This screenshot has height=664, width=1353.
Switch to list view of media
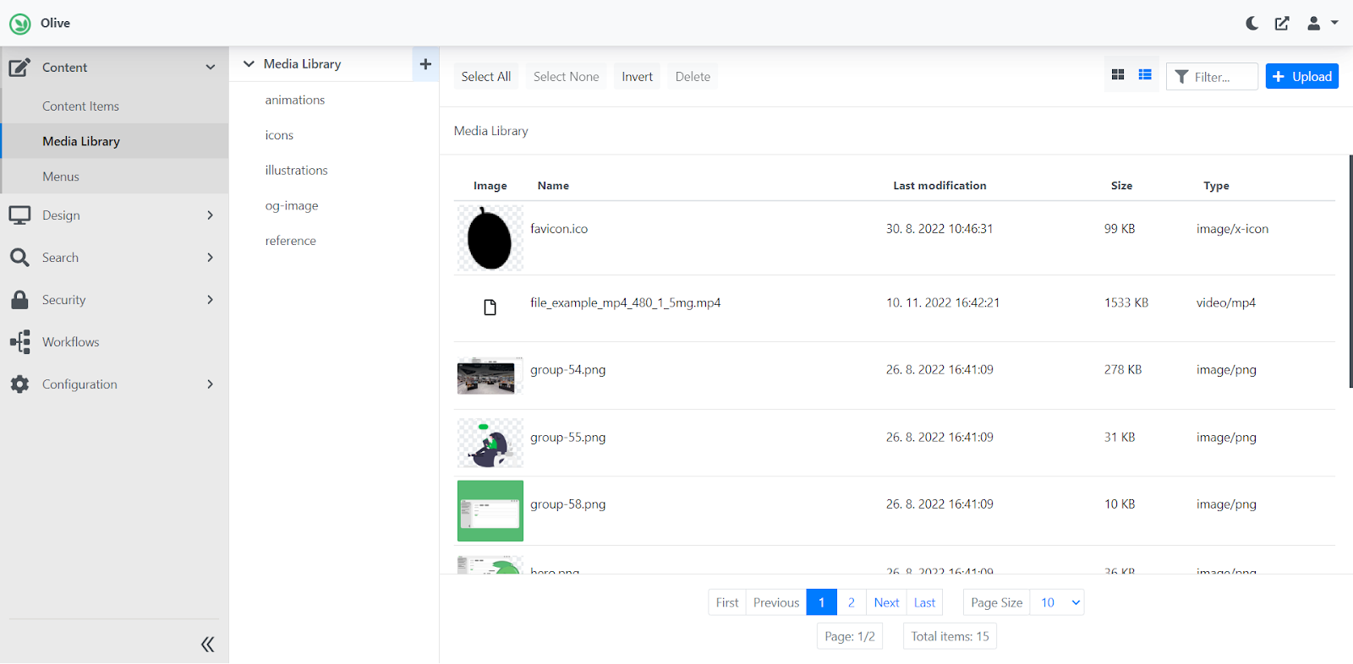(x=1145, y=75)
